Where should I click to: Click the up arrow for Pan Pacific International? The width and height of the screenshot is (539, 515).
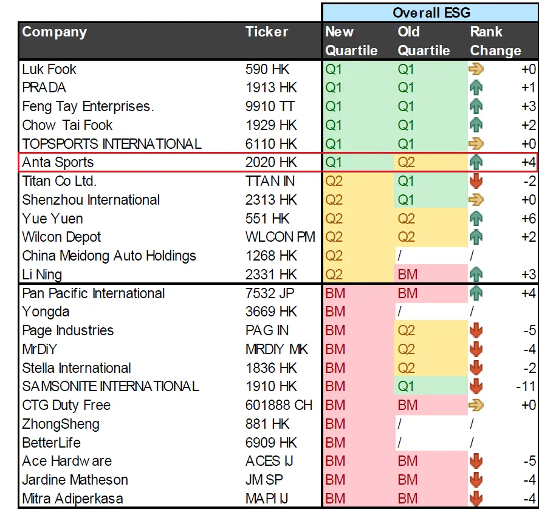coord(476,293)
